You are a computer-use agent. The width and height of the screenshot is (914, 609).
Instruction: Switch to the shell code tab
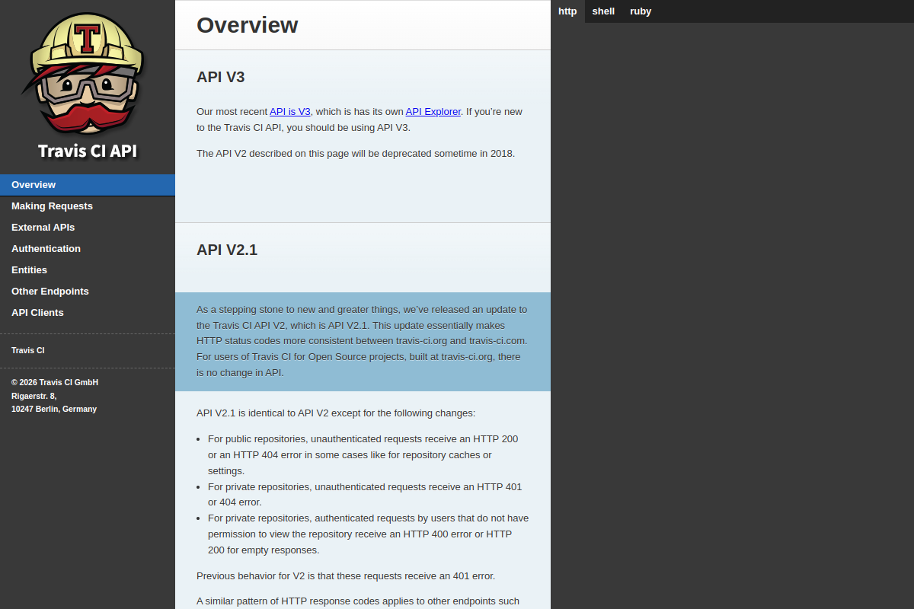[603, 11]
